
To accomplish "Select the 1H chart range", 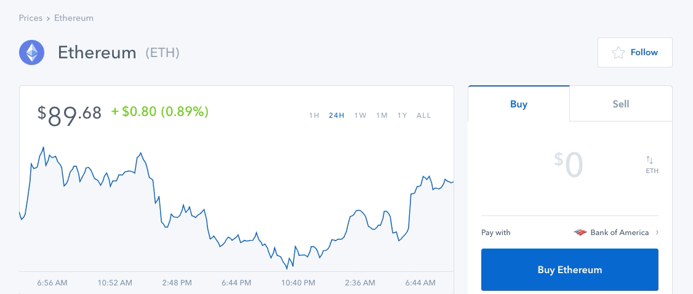I will [x=314, y=115].
